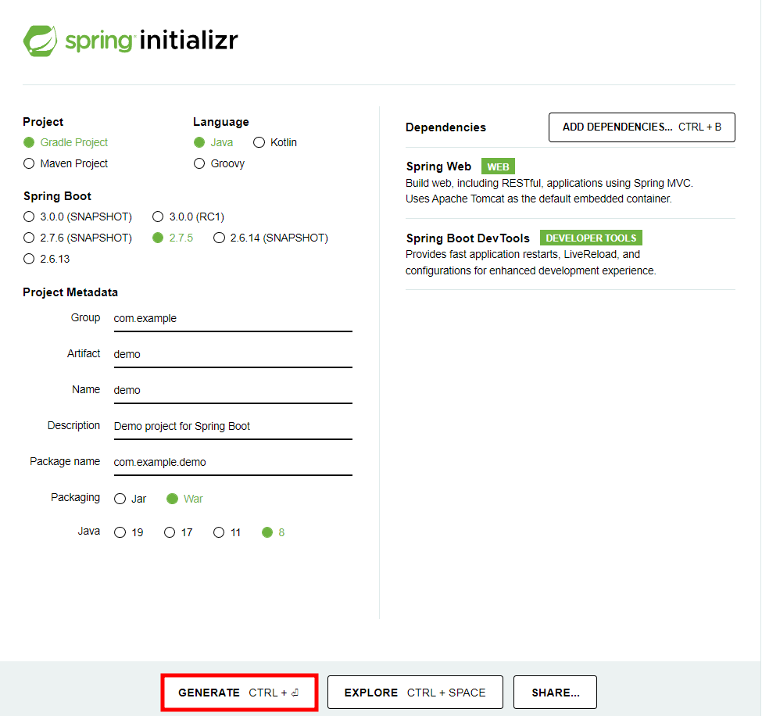Edit the Description input field

233,427
